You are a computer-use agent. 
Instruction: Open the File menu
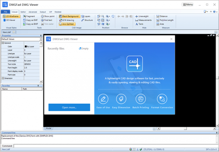pos(5,12)
